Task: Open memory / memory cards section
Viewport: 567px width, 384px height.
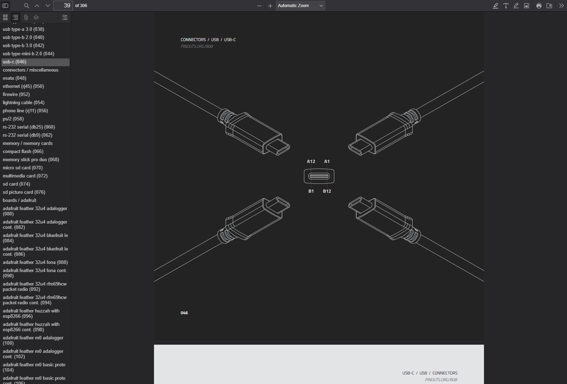Action: click(28, 143)
